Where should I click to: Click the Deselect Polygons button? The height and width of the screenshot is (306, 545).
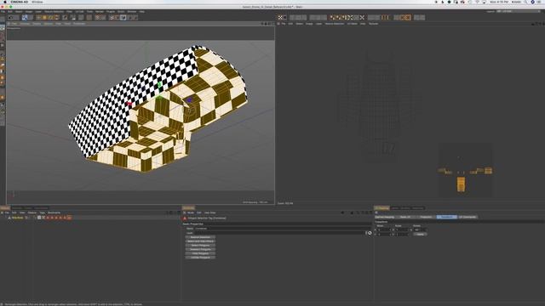(200, 249)
